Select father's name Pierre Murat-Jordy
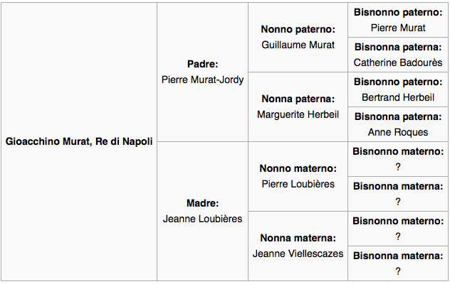The height and width of the screenshot is (284, 450). 203,80
